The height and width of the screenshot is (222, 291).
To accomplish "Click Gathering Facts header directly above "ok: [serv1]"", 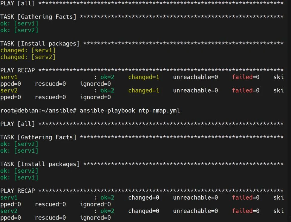I will 38,17.
